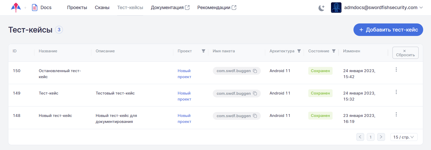Expand the 15 / стр. page size dropdown
The image size is (431, 150).
(x=404, y=137)
